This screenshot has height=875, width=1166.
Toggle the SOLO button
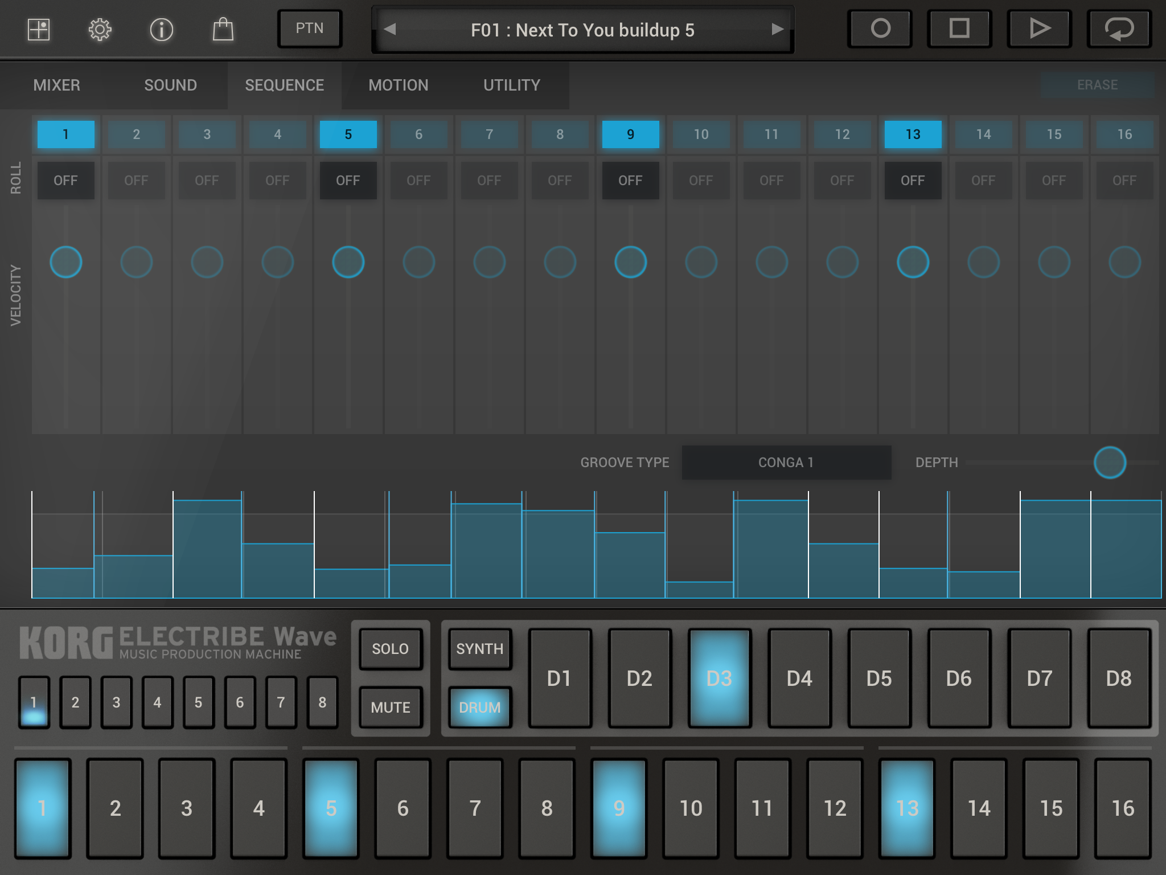click(391, 649)
